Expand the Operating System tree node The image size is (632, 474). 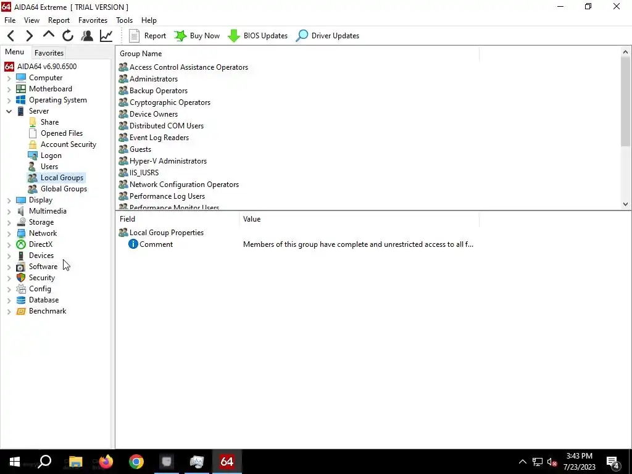point(9,100)
